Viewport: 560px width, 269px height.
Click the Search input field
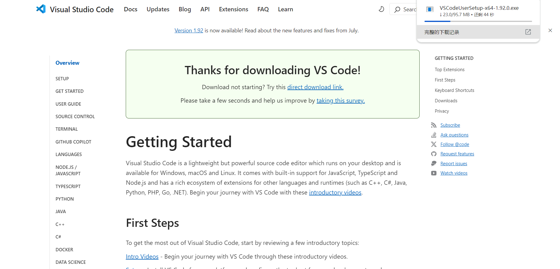pyautogui.click(x=410, y=9)
